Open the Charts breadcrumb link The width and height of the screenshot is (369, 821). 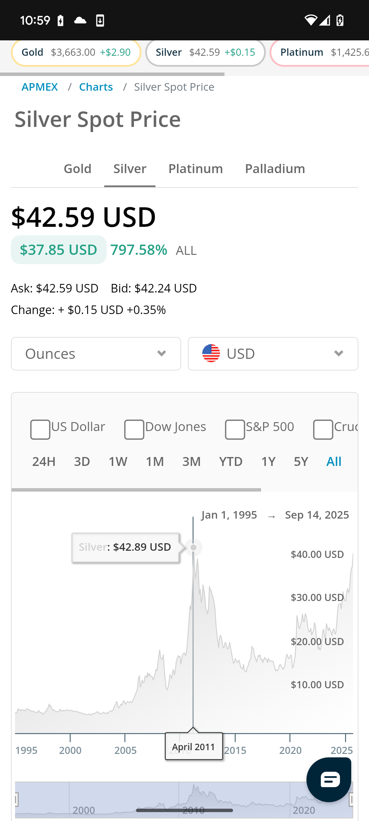[96, 87]
